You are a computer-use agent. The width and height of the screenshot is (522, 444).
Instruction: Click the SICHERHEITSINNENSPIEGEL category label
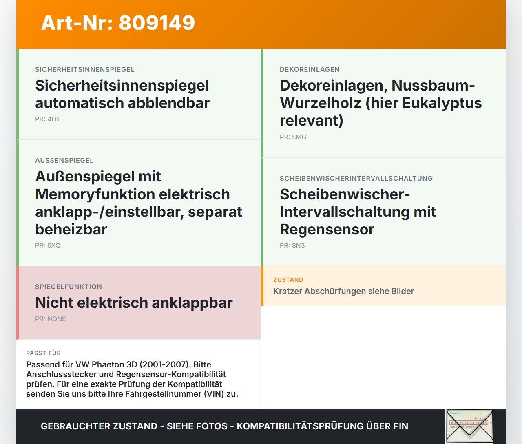click(x=85, y=69)
